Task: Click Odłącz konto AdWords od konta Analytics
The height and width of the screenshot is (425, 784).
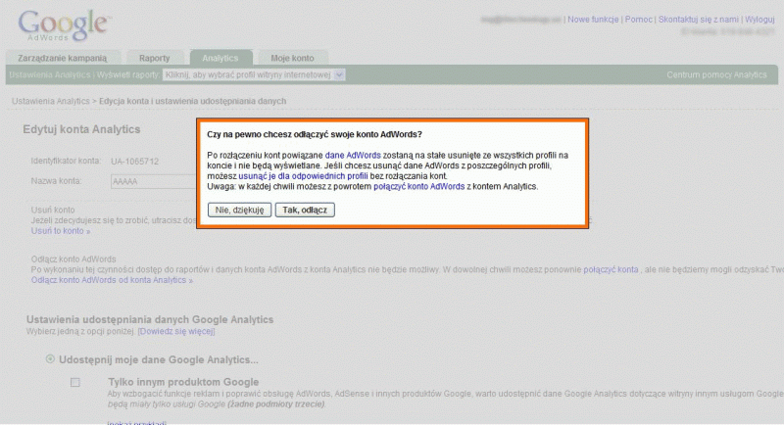Action: tap(112, 280)
